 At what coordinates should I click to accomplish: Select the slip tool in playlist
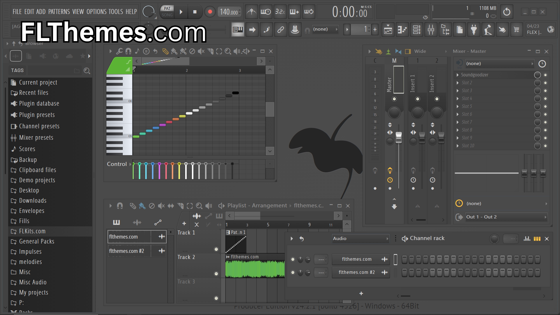pyautogui.click(x=171, y=206)
